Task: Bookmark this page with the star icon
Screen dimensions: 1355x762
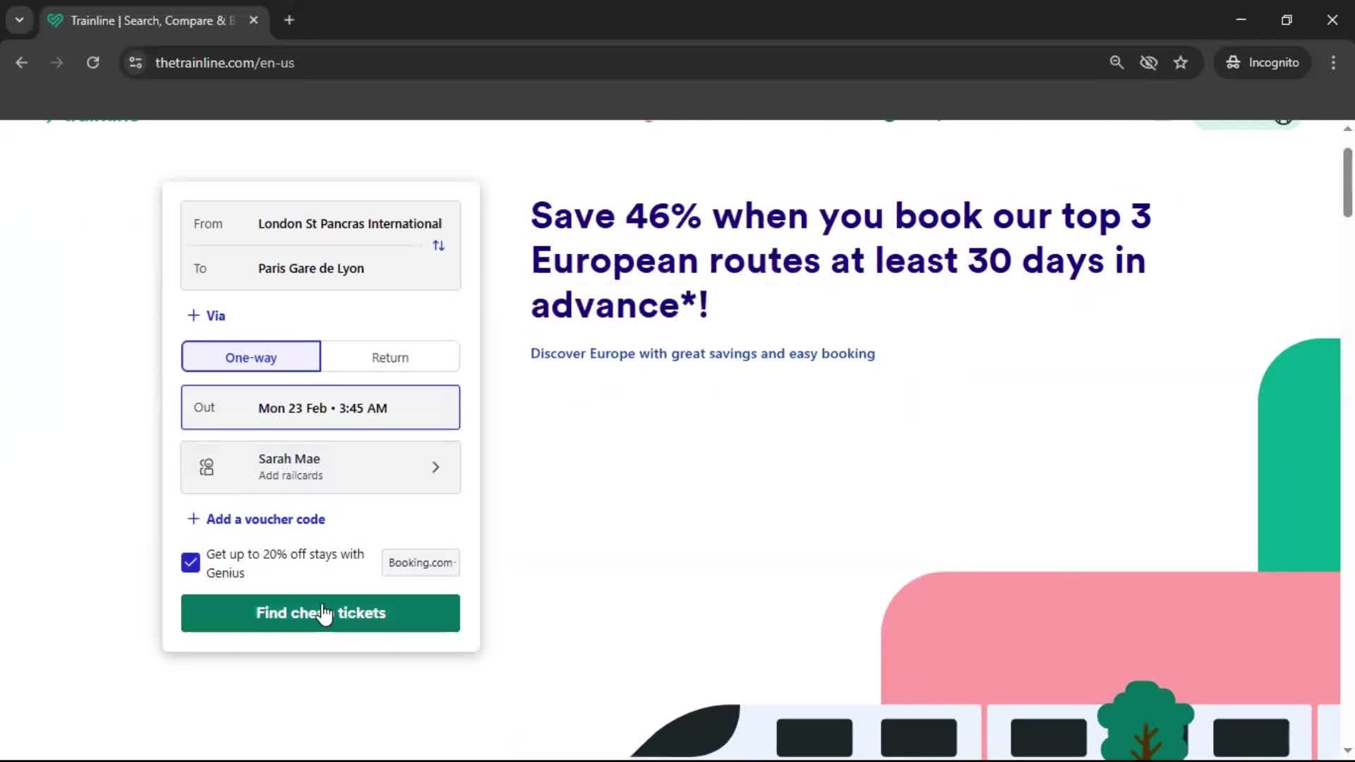Action: click(1181, 63)
